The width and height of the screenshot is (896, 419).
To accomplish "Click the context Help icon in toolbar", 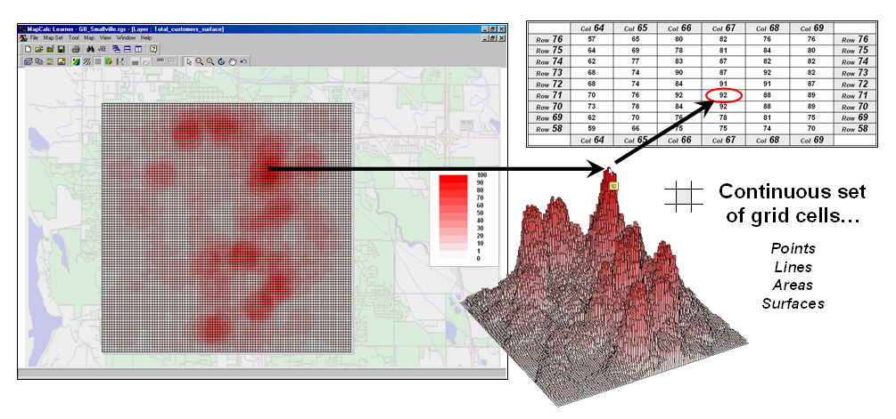I will [153, 49].
